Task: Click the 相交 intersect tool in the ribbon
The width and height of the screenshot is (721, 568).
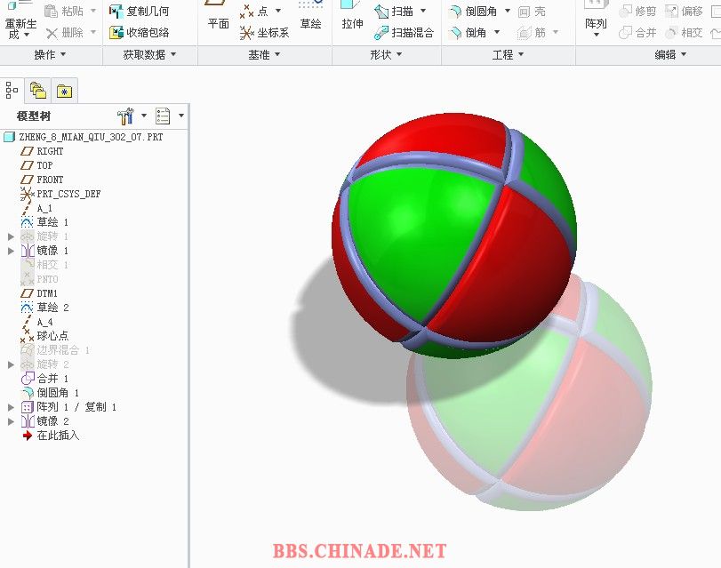Action: point(685,33)
